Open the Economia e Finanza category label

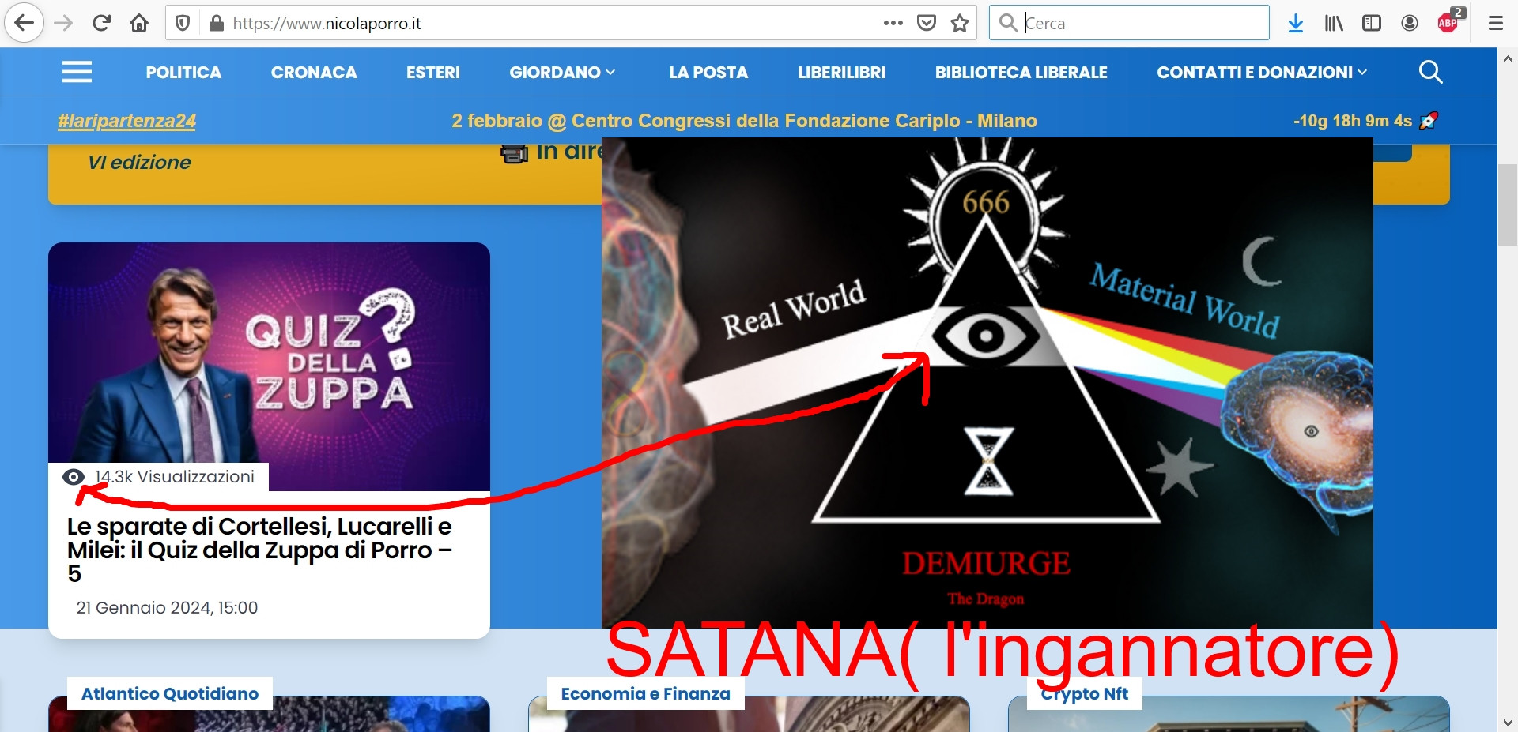pos(645,693)
